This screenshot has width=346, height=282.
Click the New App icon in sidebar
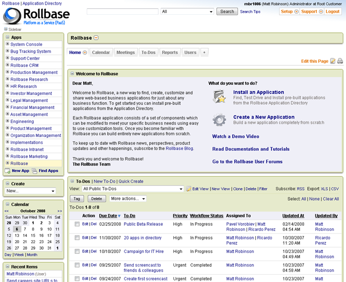click(7, 171)
